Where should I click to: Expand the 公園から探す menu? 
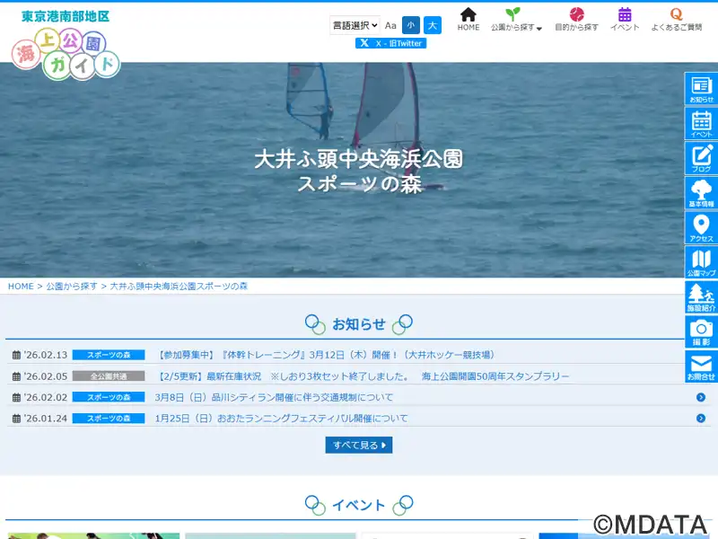click(516, 19)
